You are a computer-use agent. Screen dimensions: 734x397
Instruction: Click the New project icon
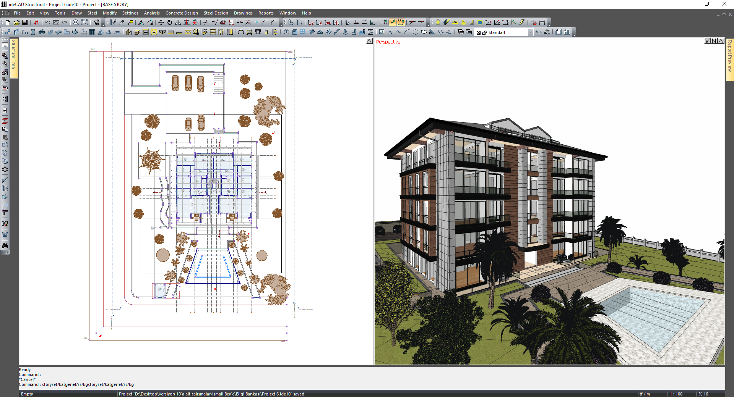pyautogui.click(x=8, y=23)
